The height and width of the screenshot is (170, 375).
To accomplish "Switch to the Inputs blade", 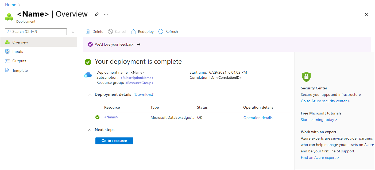I will click(18, 51).
